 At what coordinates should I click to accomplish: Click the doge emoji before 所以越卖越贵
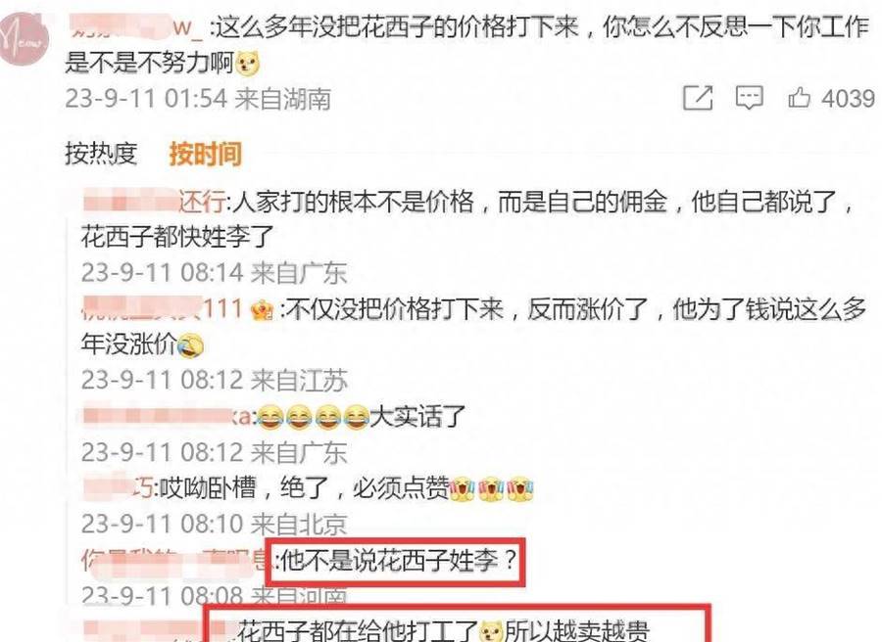pos(491,631)
